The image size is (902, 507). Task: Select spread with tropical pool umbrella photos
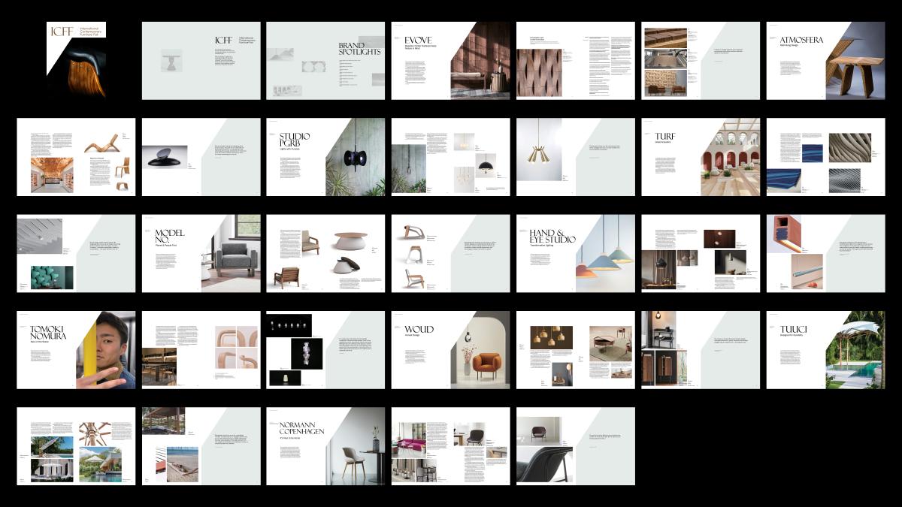coord(76,446)
